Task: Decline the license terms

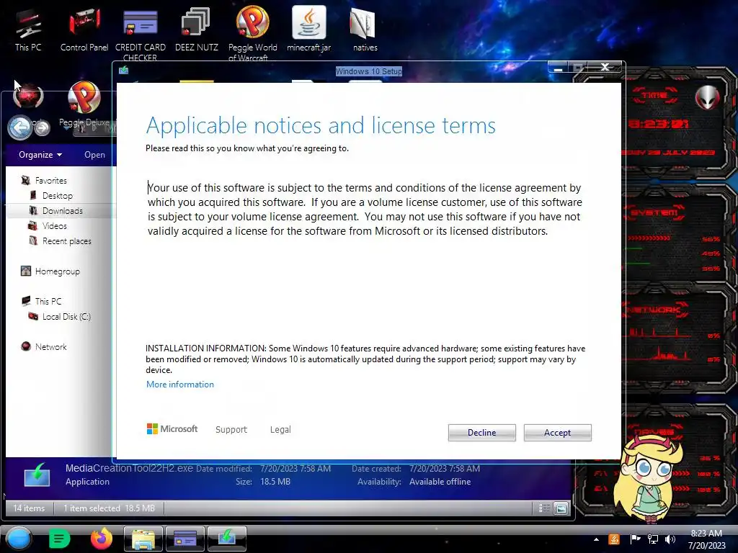Action: click(x=481, y=433)
